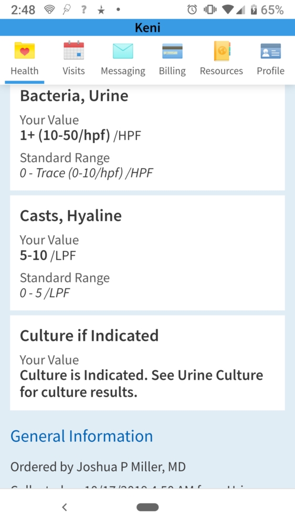This screenshot has height=526, width=295.
Task: Open the Bacteria, Urine result card
Action: point(147,137)
